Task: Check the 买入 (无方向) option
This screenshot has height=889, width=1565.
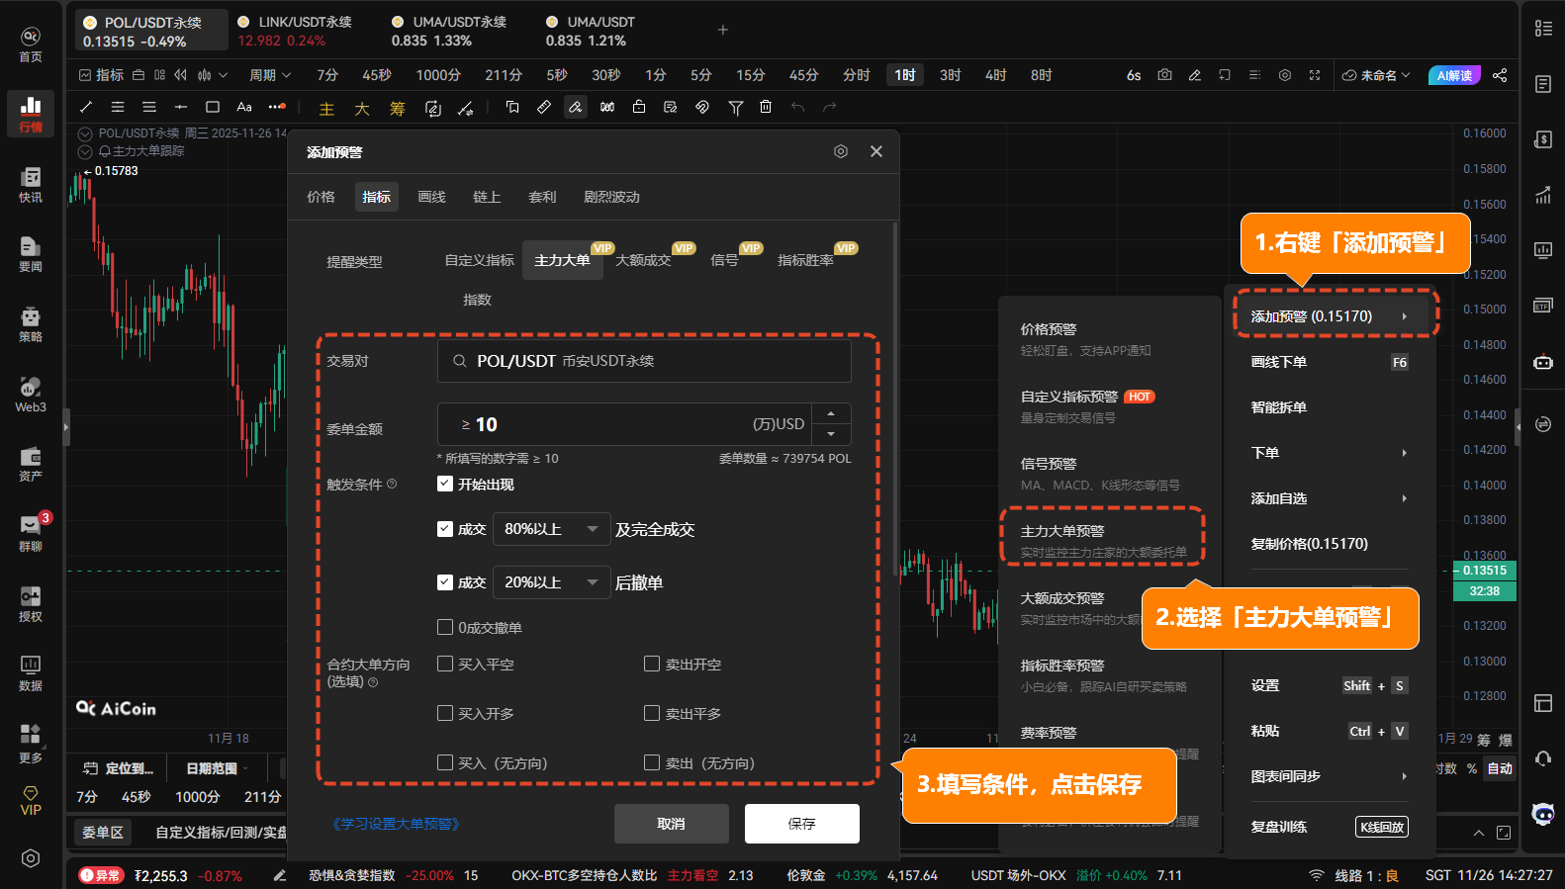Action: tap(445, 762)
